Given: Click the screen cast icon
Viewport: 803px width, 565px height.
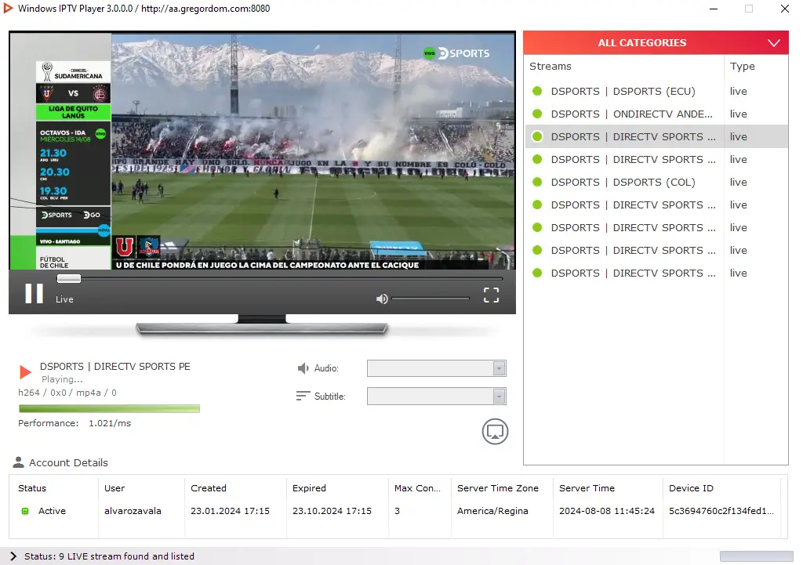Looking at the screenshot, I should (495, 432).
